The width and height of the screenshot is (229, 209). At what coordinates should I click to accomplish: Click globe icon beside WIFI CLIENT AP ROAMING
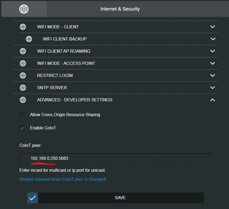(23, 51)
